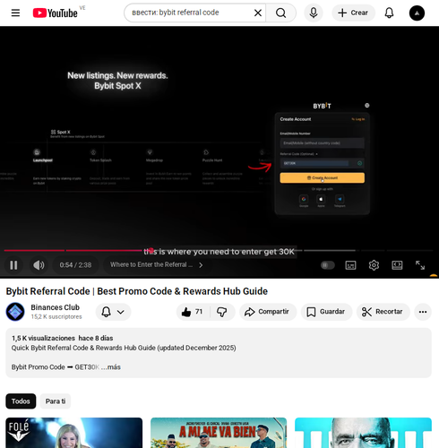Open the account avatar menu

[x=417, y=13]
